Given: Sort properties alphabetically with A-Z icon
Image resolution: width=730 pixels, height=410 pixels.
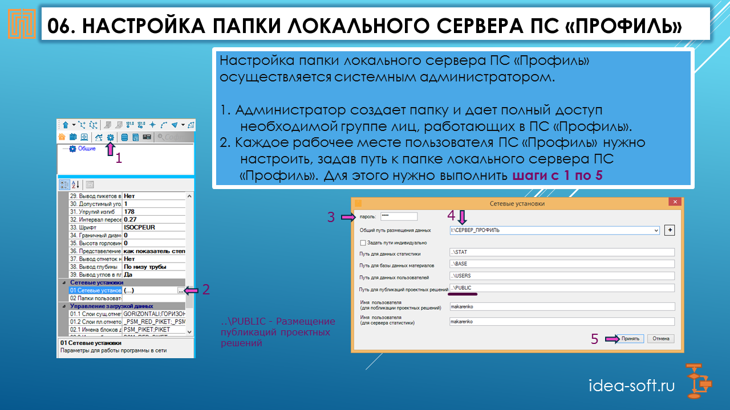Looking at the screenshot, I should [x=76, y=185].
